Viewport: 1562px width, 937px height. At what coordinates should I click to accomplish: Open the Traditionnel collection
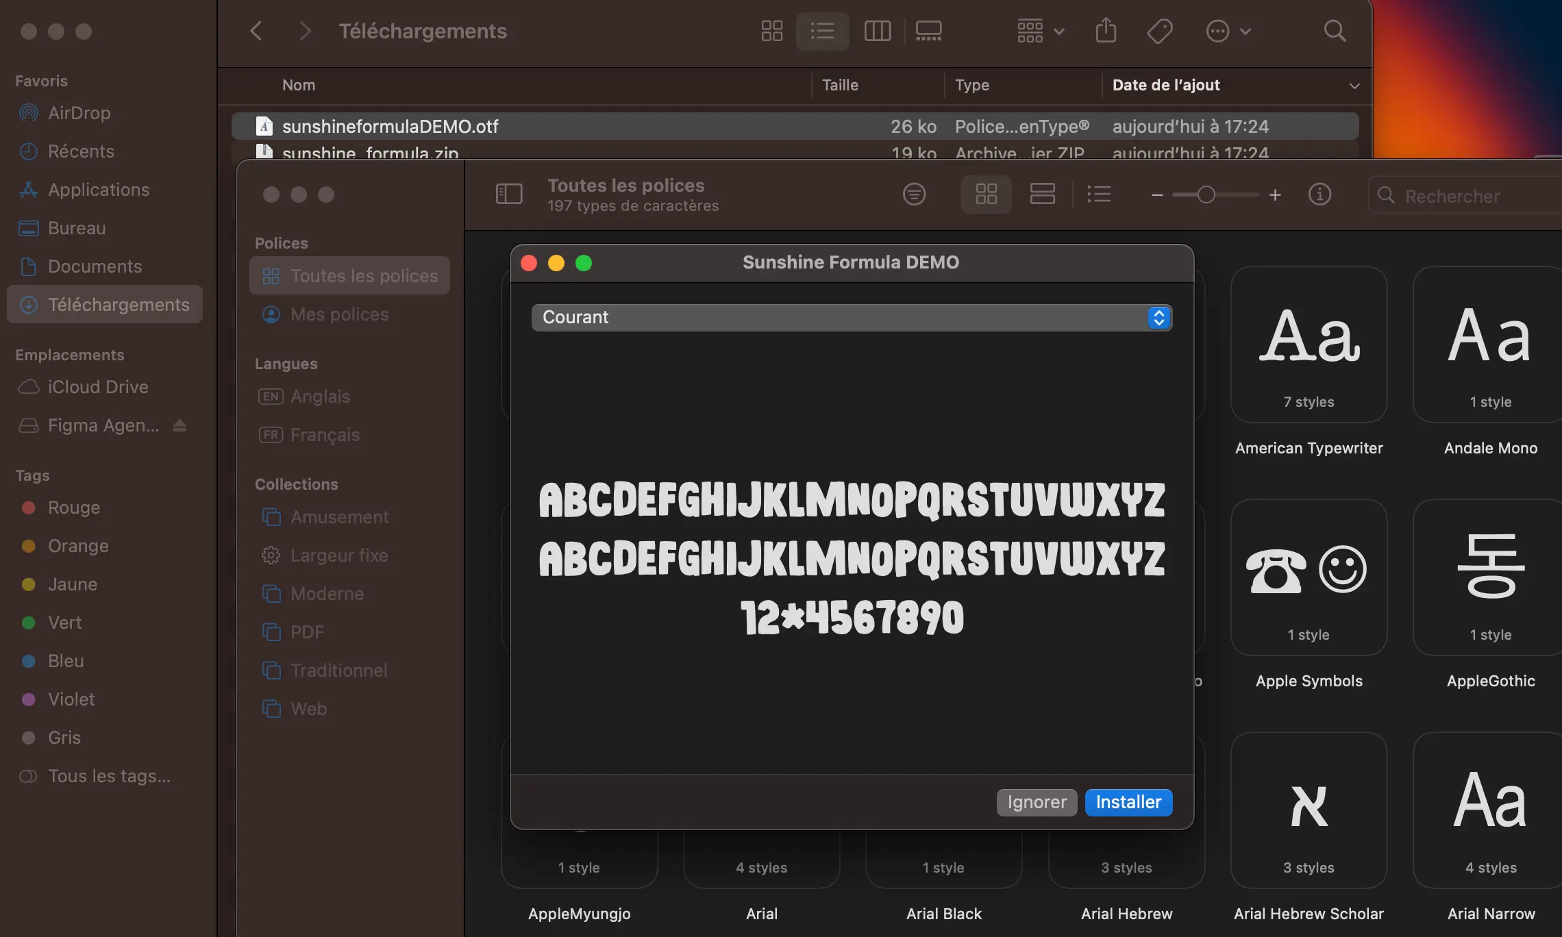[x=349, y=671]
